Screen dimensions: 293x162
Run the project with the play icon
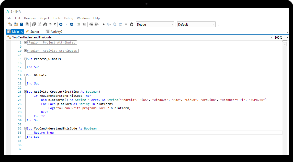(x=104, y=24)
